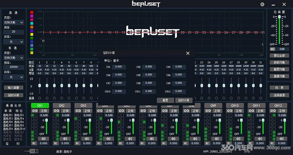The width and height of the screenshot is (293, 155).
Task: Mute CH9 with its speaker icon
Action: tap(217, 139)
